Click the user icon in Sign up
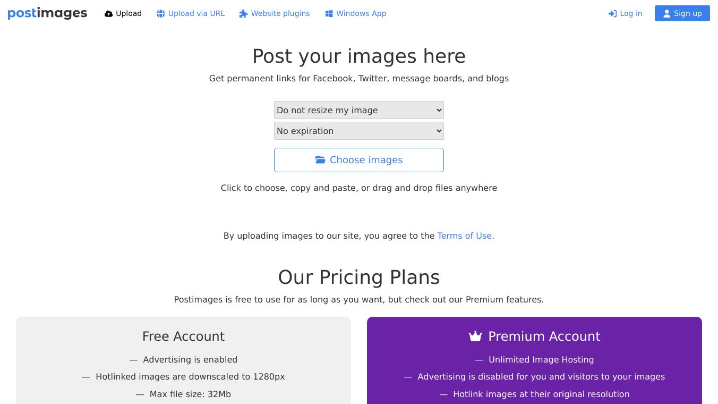 pyautogui.click(x=666, y=14)
